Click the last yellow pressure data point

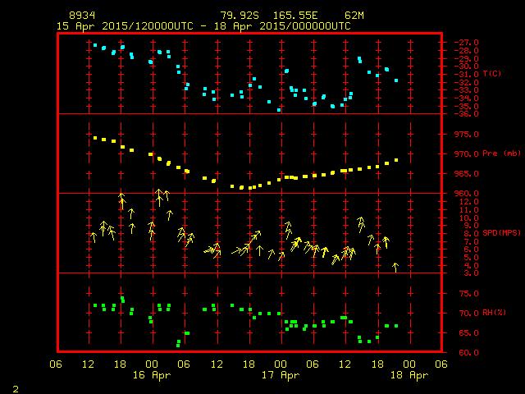click(x=396, y=160)
